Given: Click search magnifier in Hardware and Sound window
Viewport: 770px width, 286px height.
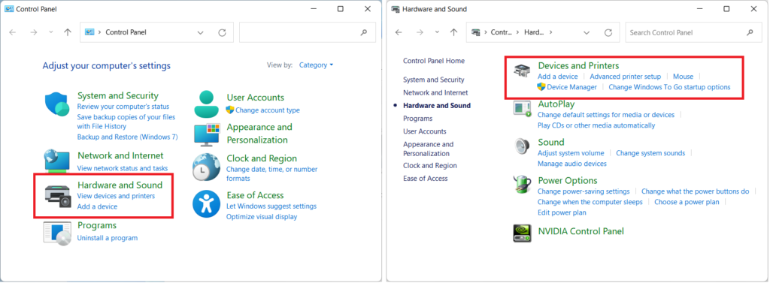Looking at the screenshot, I should pos(750,32).
